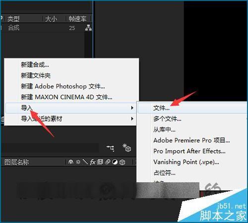Screen dimensions: 248x223
Task: Click the 图层名称 column header
Action: click(16, 162)
